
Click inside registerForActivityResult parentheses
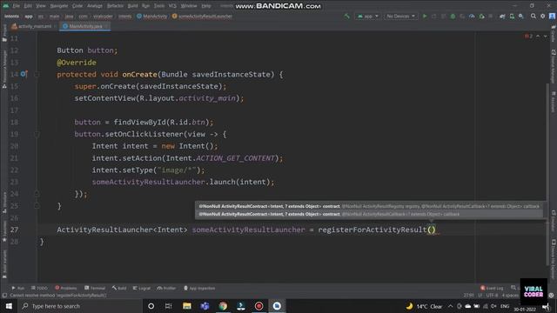coord(432,230)
